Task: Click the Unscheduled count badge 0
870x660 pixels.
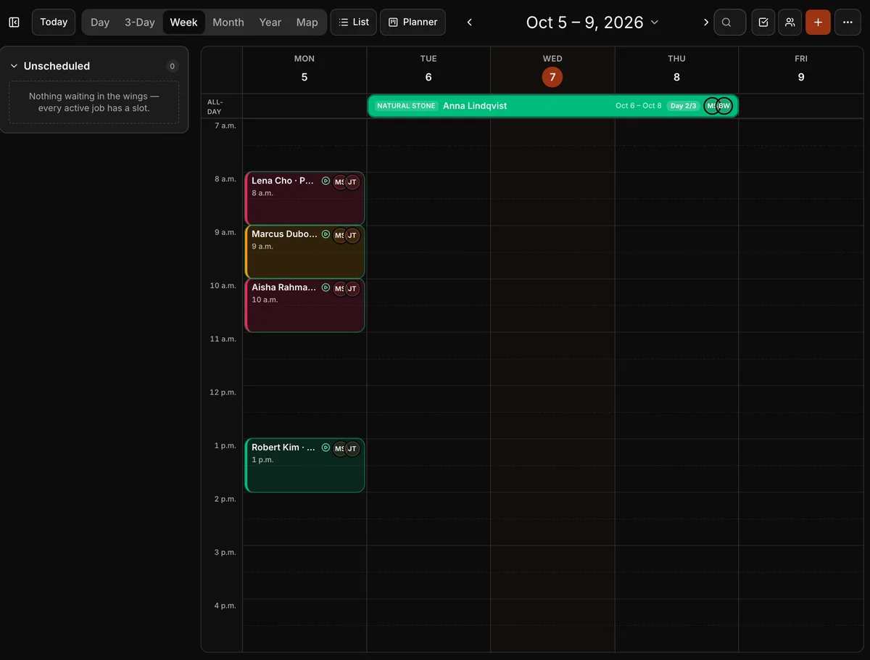Action: pyautogui.click(x=172, y=66)
